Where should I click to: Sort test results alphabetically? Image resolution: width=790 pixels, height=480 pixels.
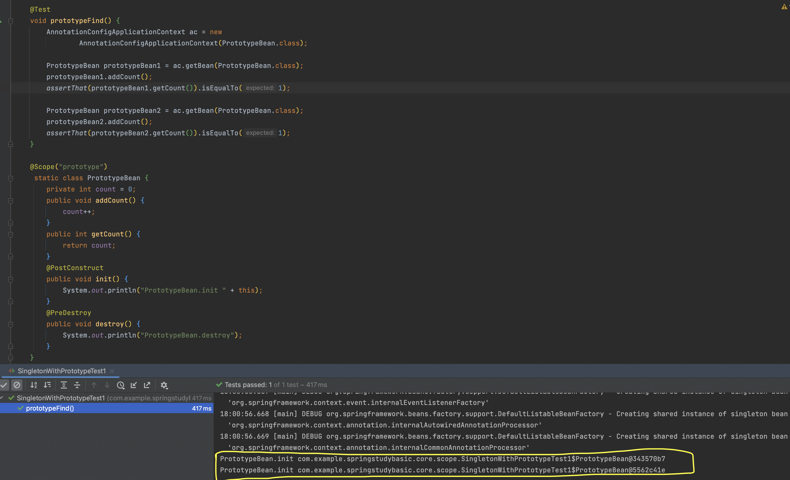(x=34, y=385)
